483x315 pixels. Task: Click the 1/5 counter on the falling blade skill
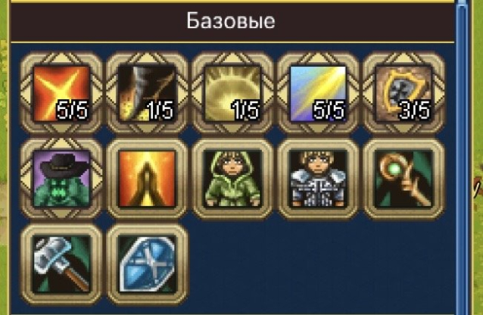click(160, 111)
